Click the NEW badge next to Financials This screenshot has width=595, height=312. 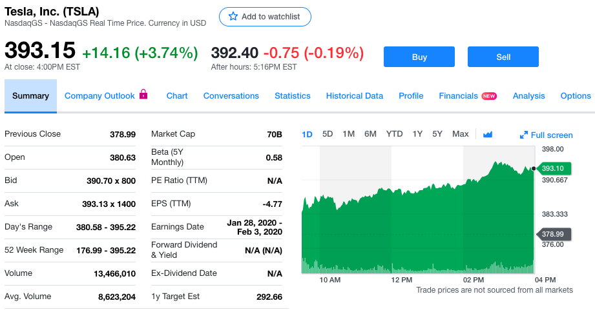click(489, 96)
